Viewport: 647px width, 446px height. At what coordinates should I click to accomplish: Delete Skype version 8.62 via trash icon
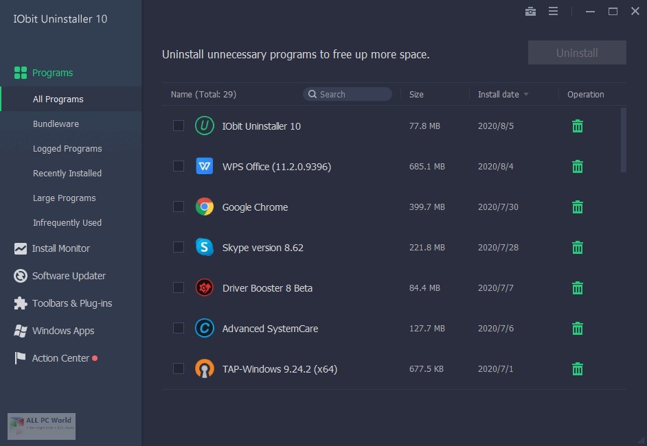point(577,247)
